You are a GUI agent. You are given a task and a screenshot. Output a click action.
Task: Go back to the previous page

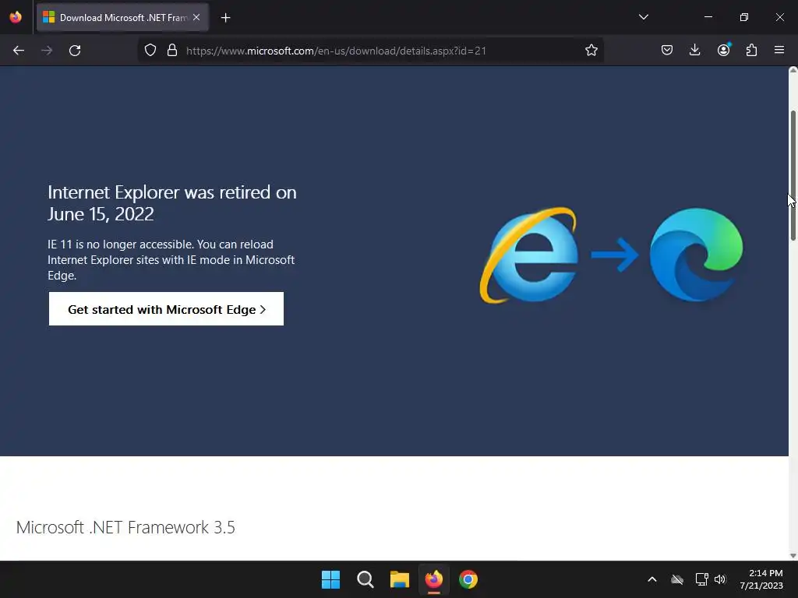[x=19, y=51]
